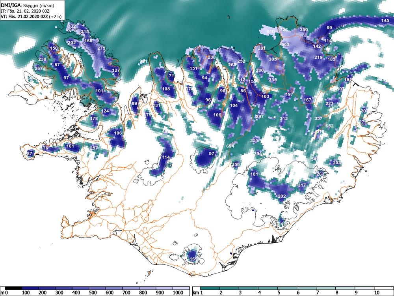Click the map value '103'
The image size is (394, 296).
coord(265,96)
